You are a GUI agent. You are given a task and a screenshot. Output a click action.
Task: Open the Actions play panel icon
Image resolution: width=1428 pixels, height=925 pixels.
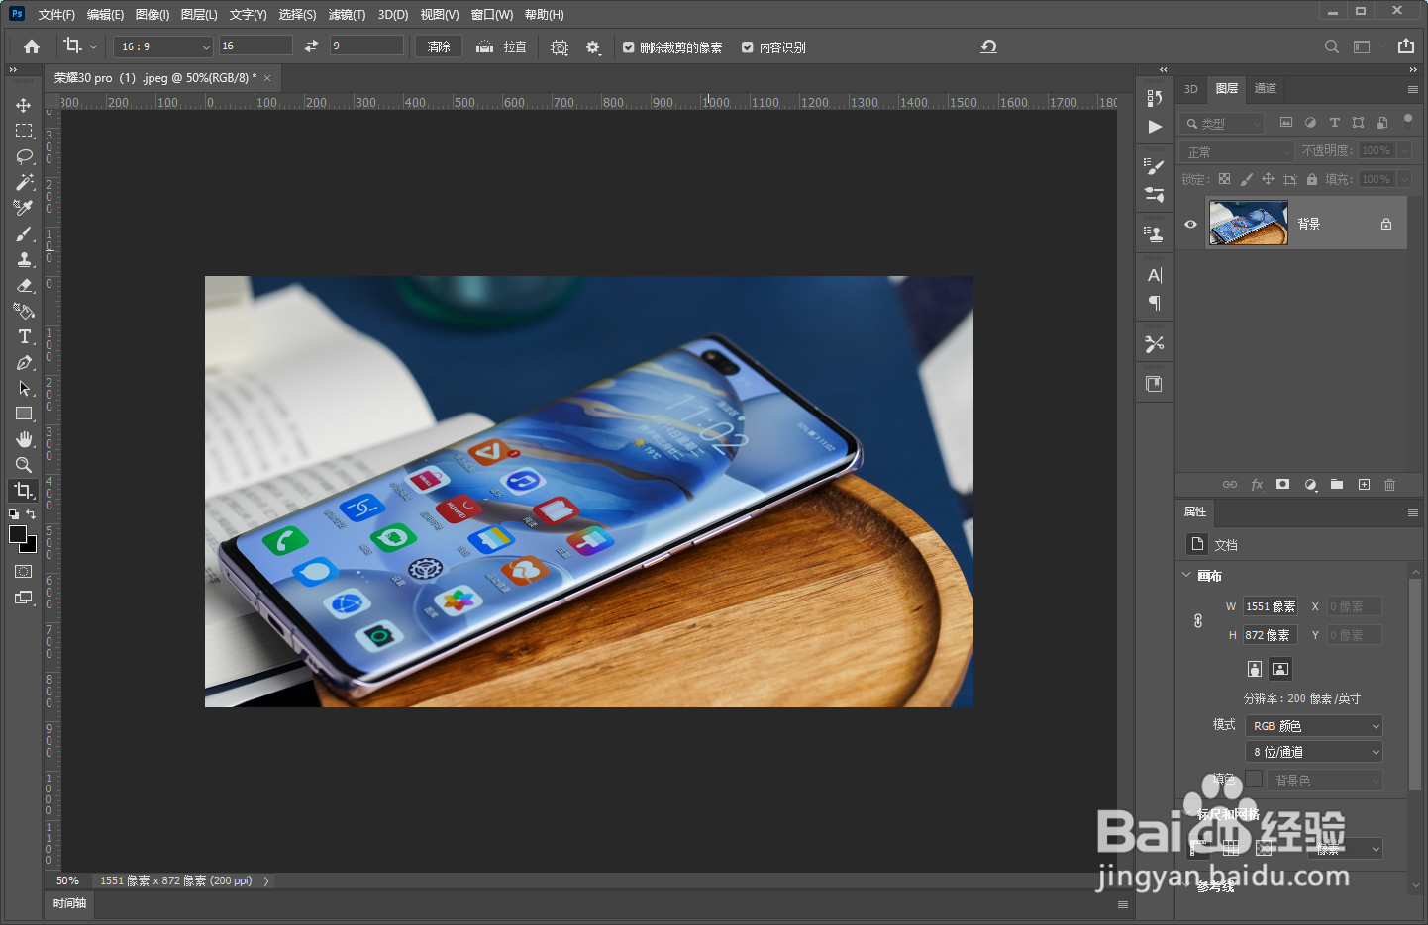pos(1155,127)
